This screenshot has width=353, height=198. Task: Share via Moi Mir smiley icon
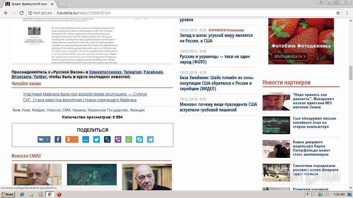[x=86, y=139]
